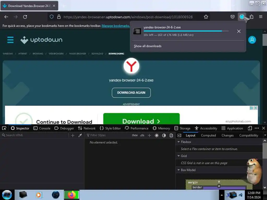Toggle light color scheme simulation
Screen dimensions: 267x200
click(x=157, y=135)
